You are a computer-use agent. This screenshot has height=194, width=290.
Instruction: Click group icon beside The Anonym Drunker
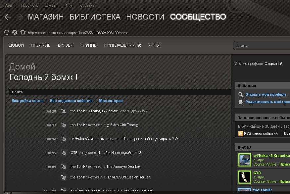point(64,167)
